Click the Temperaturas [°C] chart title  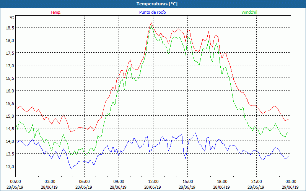pos(157,4)
